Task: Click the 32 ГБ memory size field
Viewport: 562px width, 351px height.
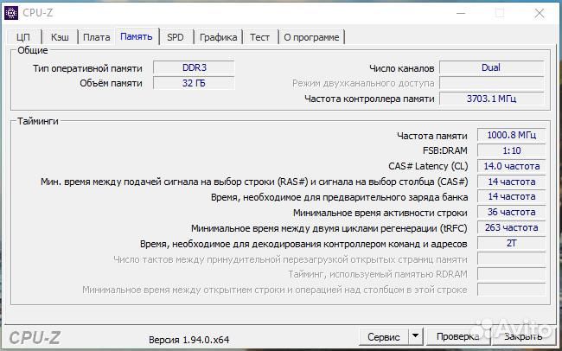Action: 194,83
